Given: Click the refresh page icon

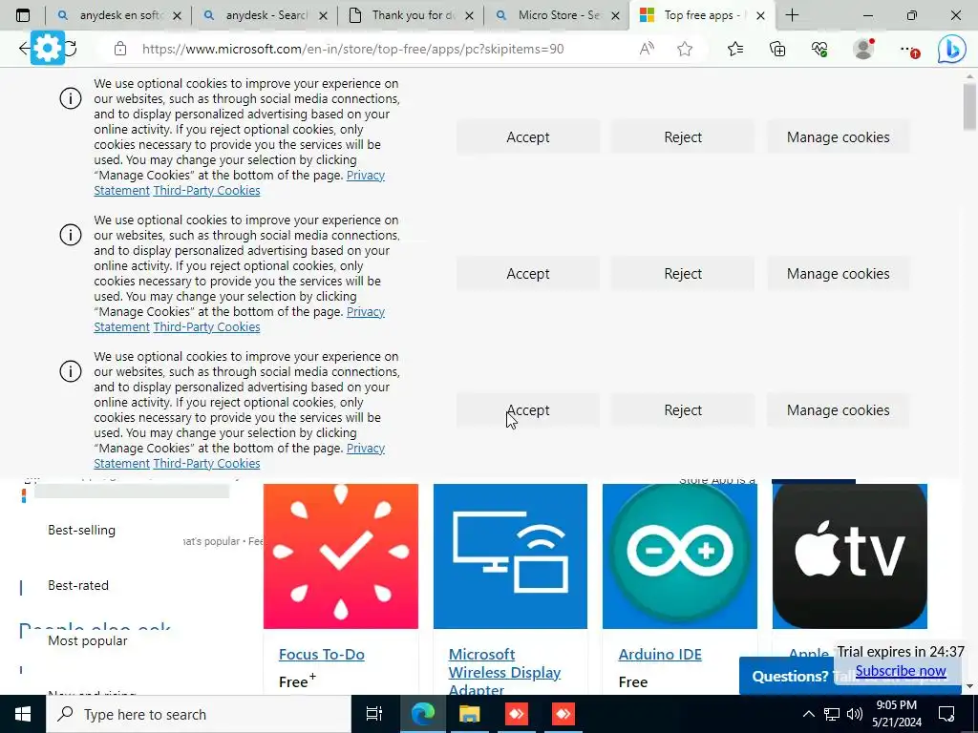Looking at the screenshot, I should (x=71, y=49).
